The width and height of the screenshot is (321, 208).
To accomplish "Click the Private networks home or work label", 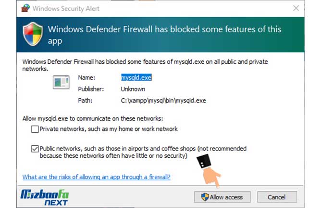I will click(109, 129).
